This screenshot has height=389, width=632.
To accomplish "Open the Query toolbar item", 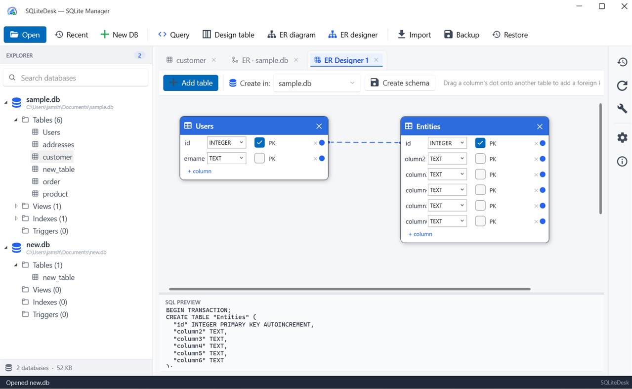I will [173, 35].
